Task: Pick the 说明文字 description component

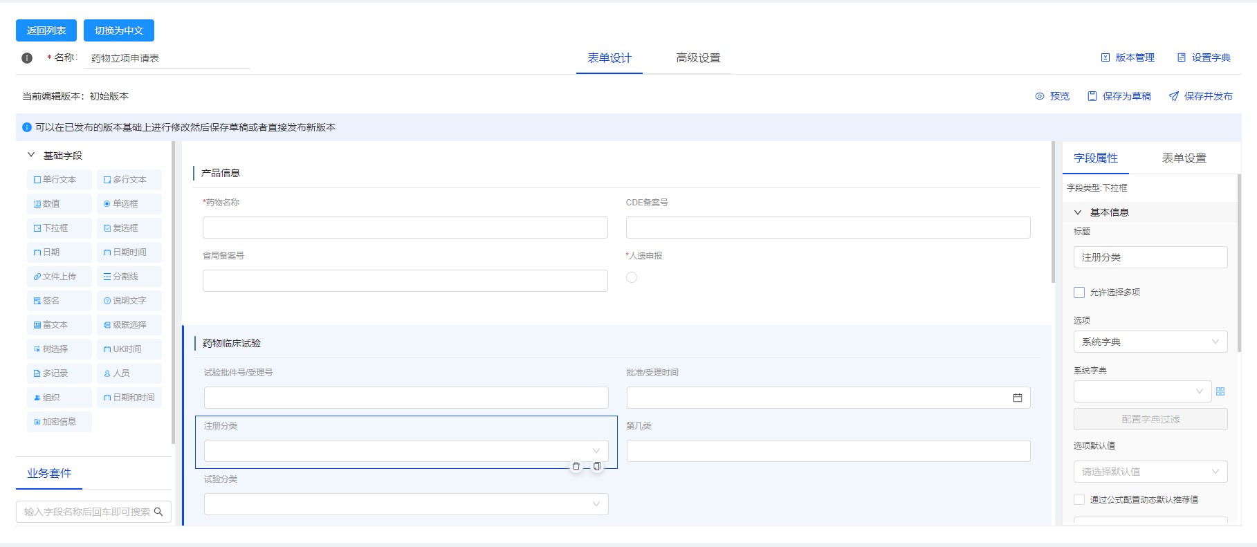Action: [129, 301]
